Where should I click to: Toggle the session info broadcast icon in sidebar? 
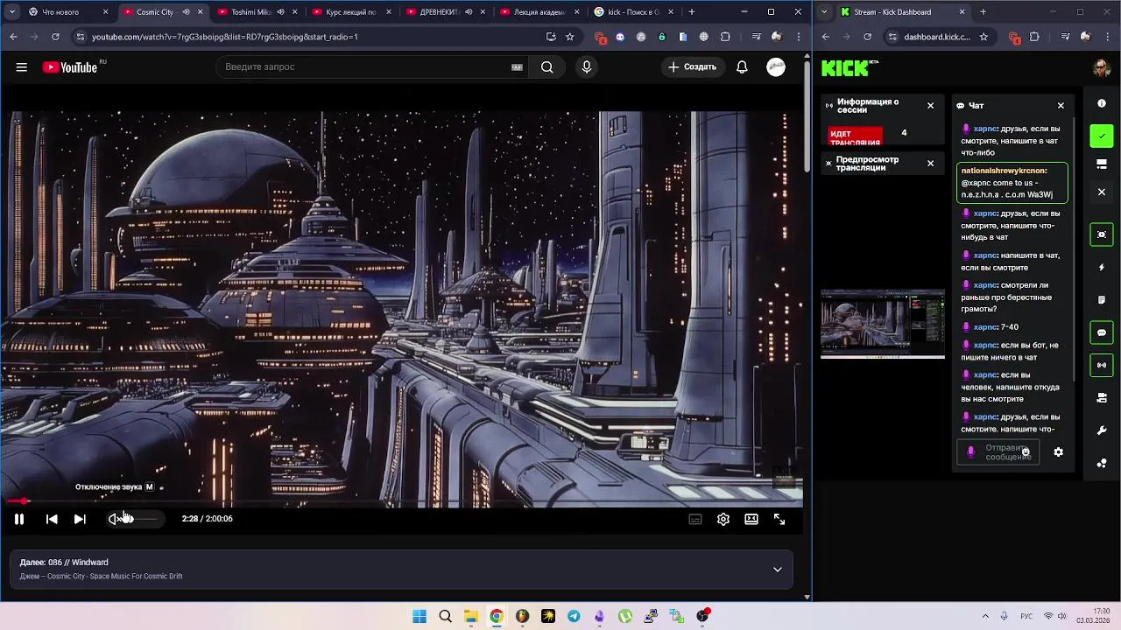(1102, 365)
